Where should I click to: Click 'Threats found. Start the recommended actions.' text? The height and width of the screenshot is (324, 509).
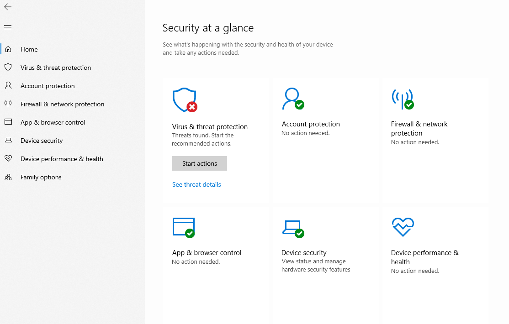click(x=202, y=140)
